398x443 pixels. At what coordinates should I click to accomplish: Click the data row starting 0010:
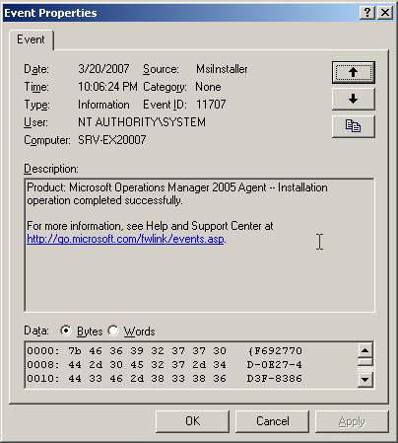click(165, 379)
